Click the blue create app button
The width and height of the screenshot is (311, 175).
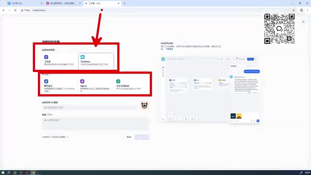point(141,137)
